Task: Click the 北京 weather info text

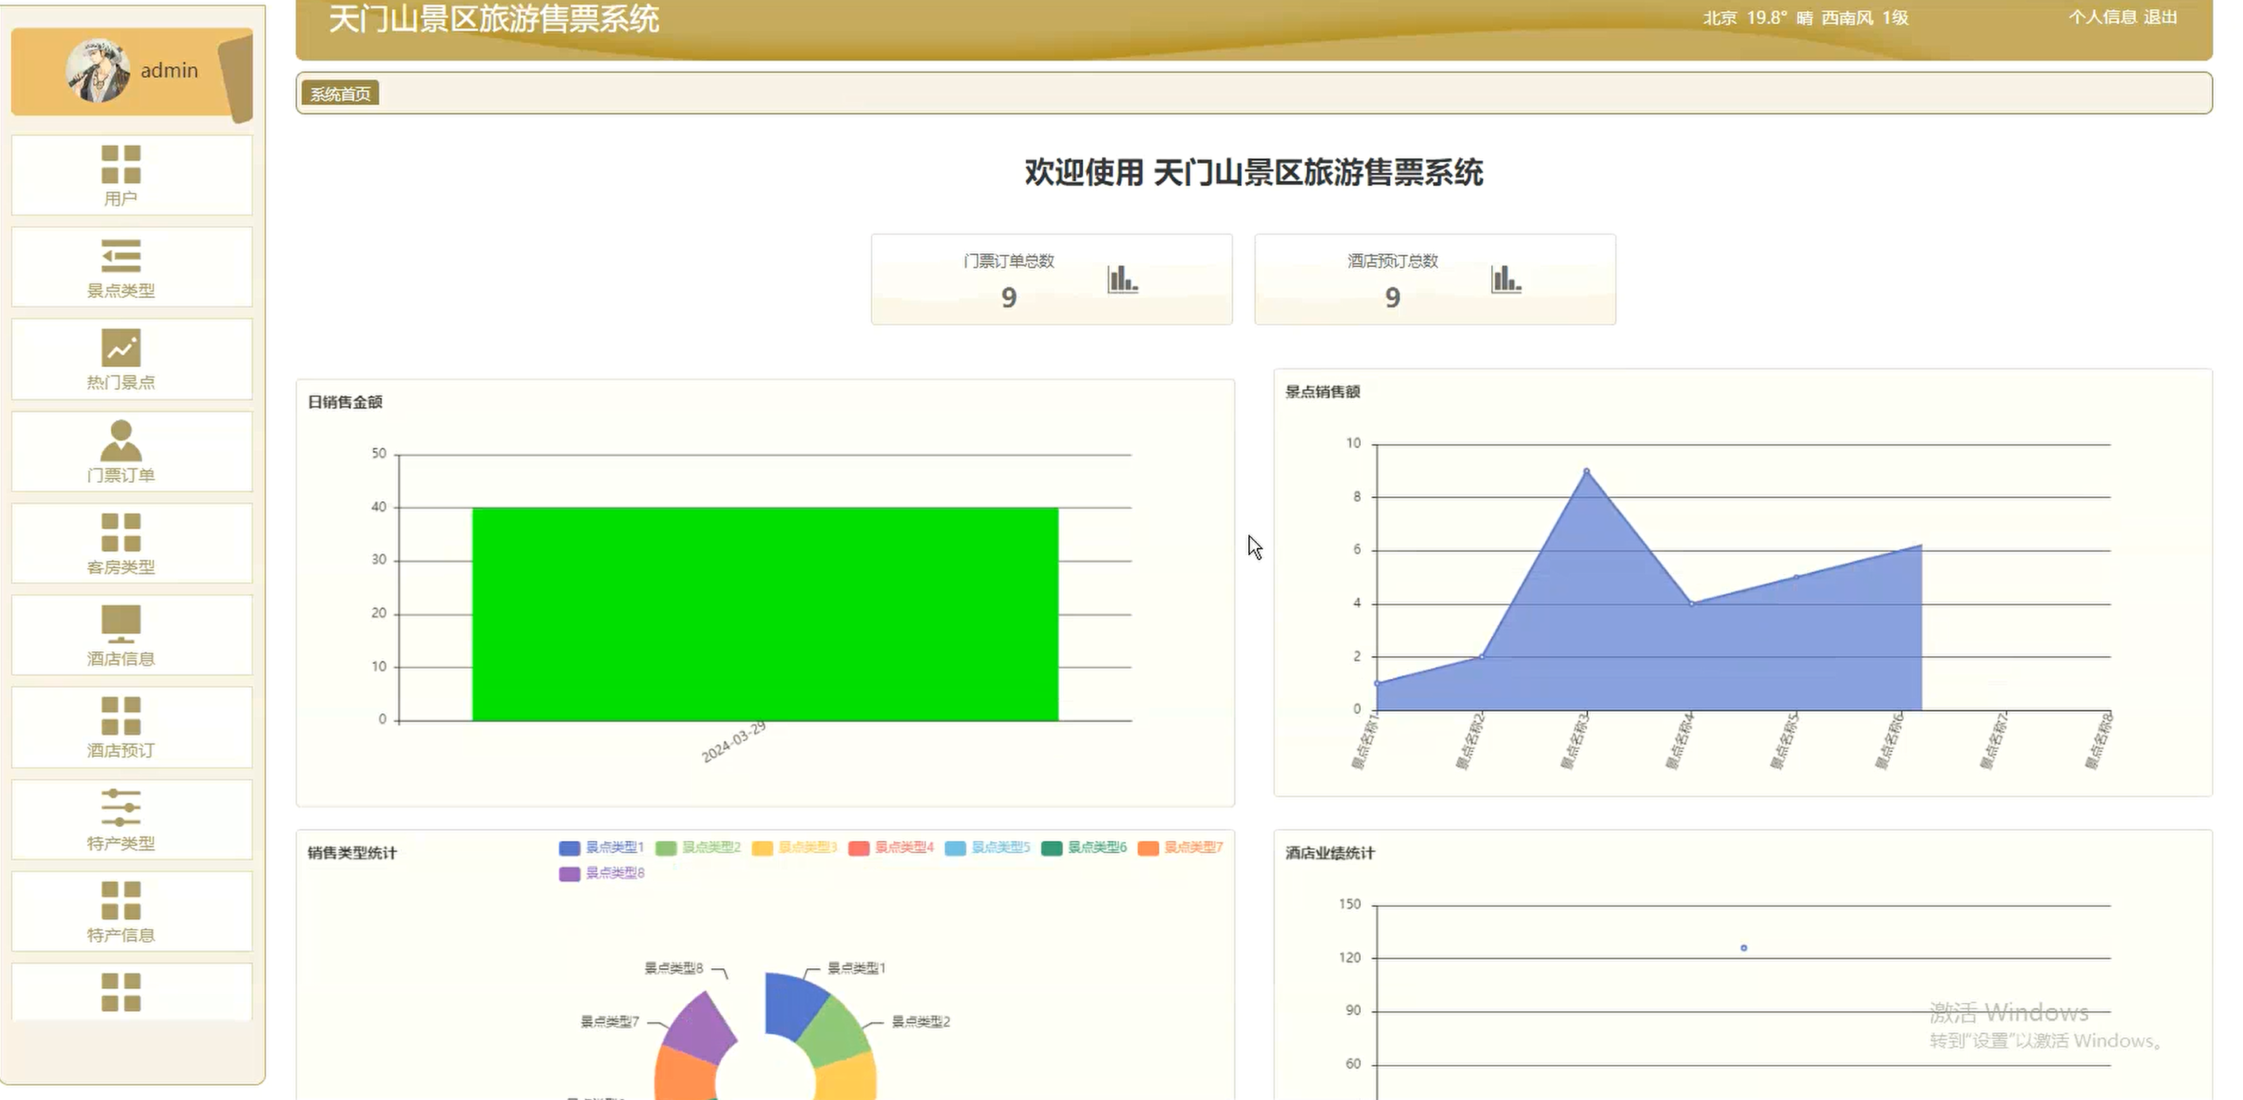Action: click(x=1806, y=17)
